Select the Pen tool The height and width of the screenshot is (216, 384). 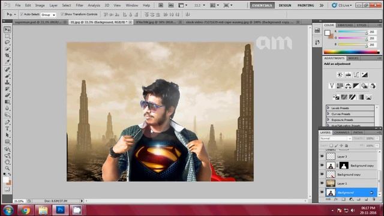click(x=7, y=122)
